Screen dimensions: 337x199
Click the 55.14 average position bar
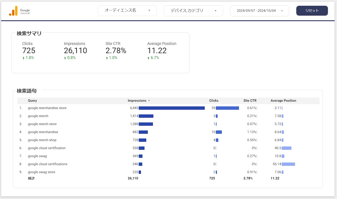click(288, 164)
